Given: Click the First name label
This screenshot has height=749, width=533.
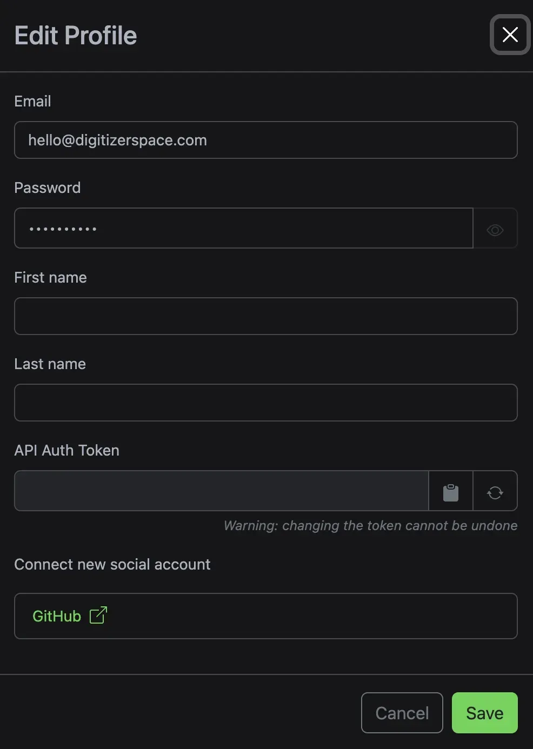Looking at the screenshot, I should click(x=50, y=277).
